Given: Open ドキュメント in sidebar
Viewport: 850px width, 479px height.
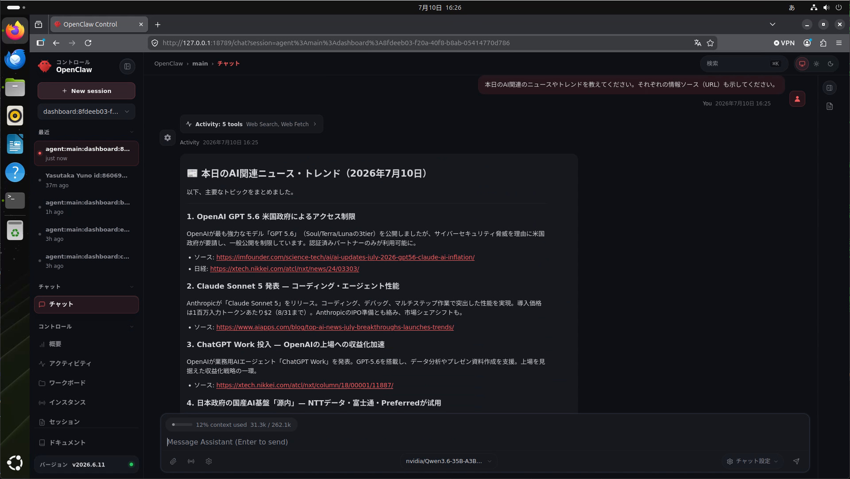Looking at the screenshot, I should (86, 443).
